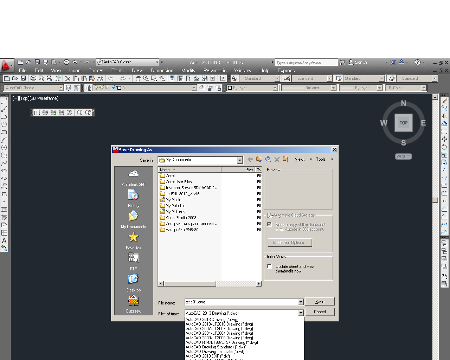
Task: Toggle layer 0 lock padlock icon
Action: 114,88
